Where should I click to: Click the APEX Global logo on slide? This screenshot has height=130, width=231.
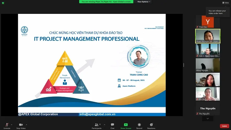pyautogui.click(x=24, y=31)
